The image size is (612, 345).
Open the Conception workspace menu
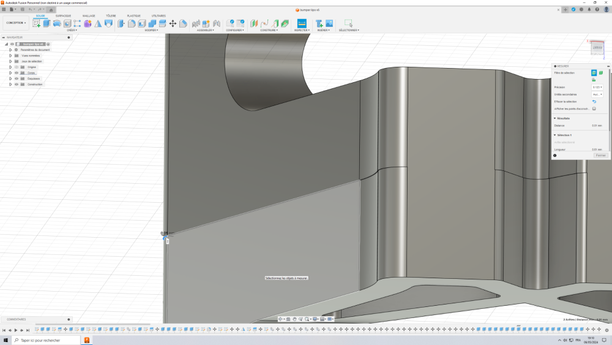(x=16, y=23)
